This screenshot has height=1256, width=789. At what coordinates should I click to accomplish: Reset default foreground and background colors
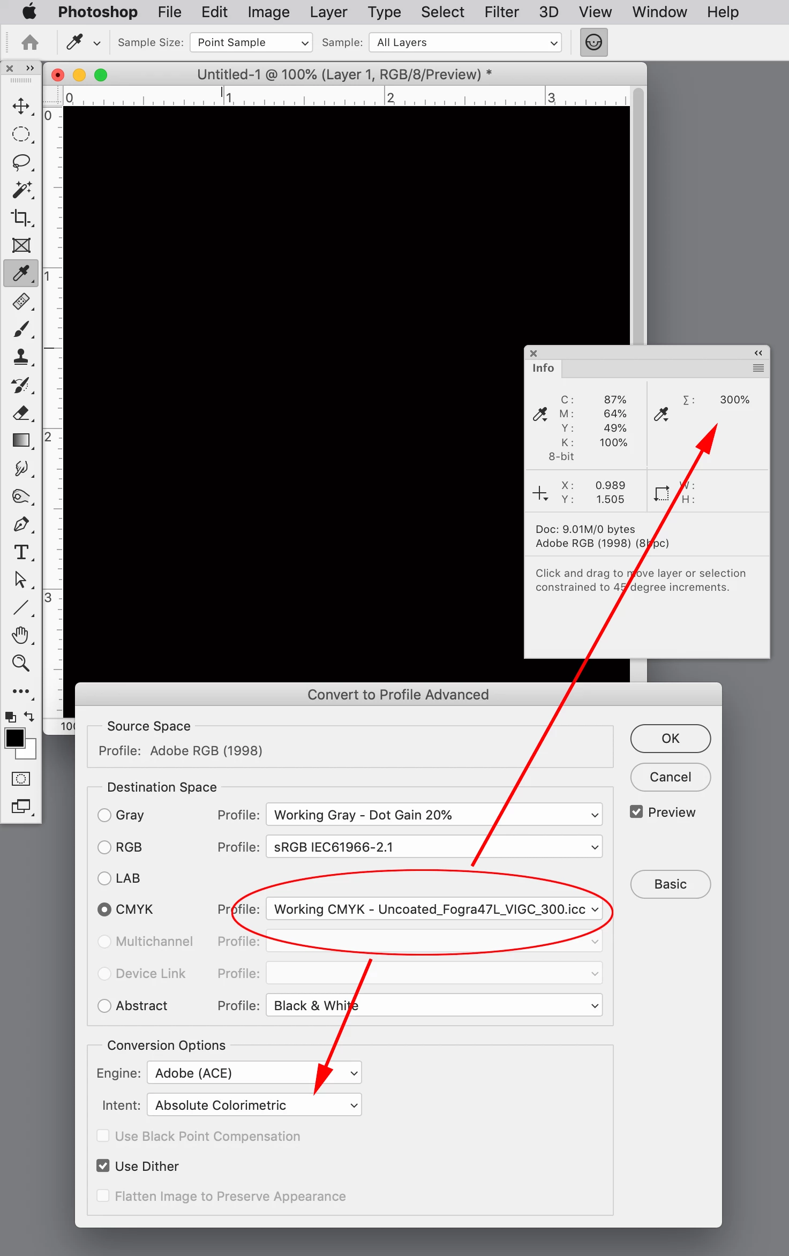[x=10, y=717]
